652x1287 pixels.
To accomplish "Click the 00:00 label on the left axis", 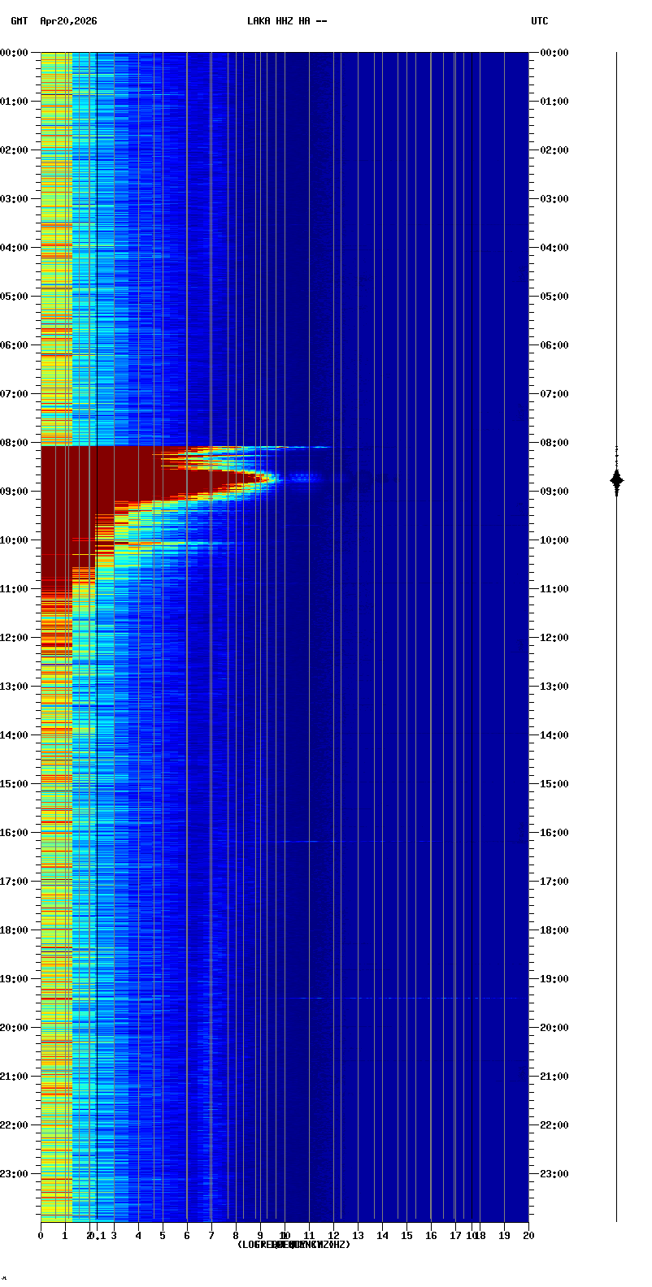I will 15,53.
